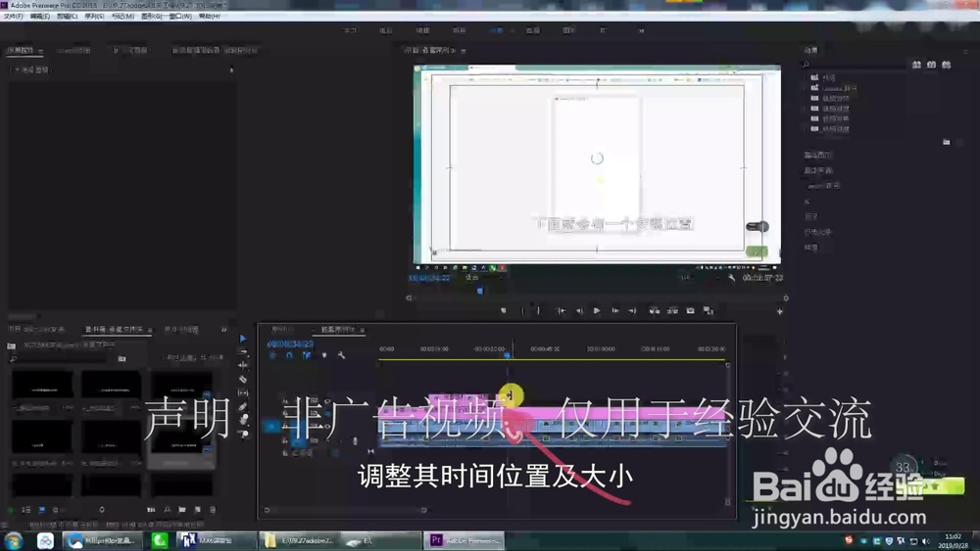Toggle YUV effects filter
This screenshot has height=551, width=980.
(x=947, y=65)
